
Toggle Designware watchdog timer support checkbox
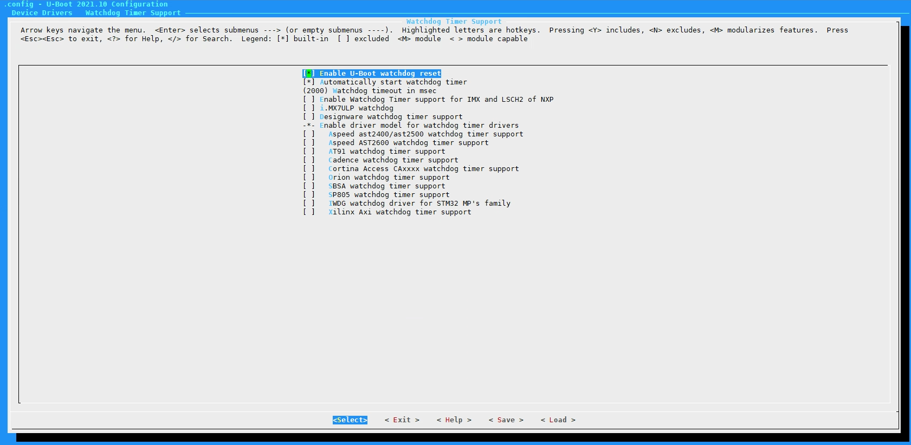point(309,117)
